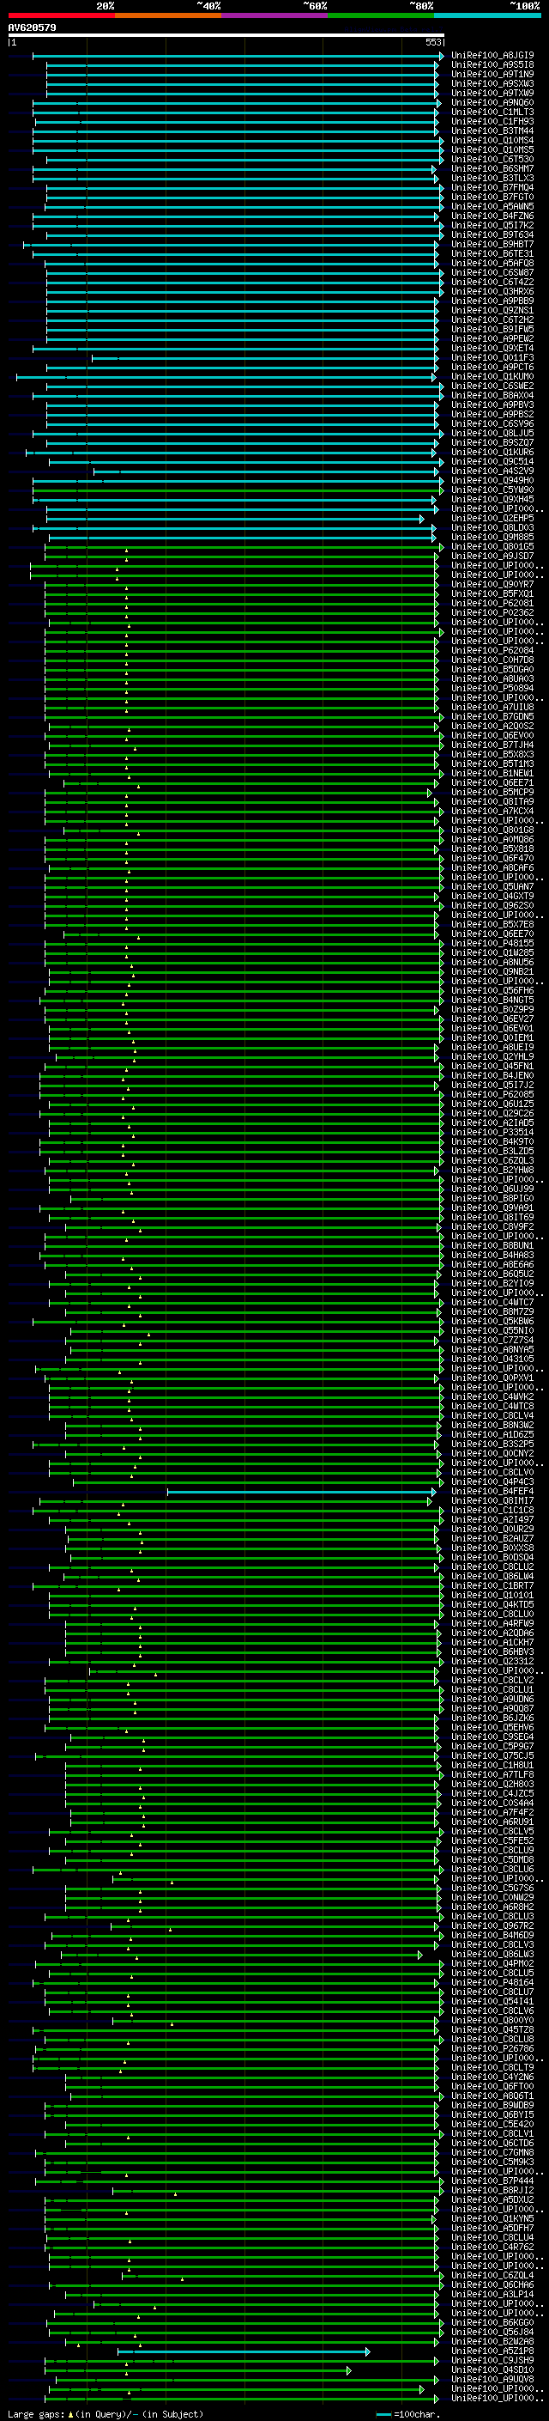549x2421 pixels.
Task: Select the UniRef100_B7TJH4 label
Action: click(x=492, y=745)
